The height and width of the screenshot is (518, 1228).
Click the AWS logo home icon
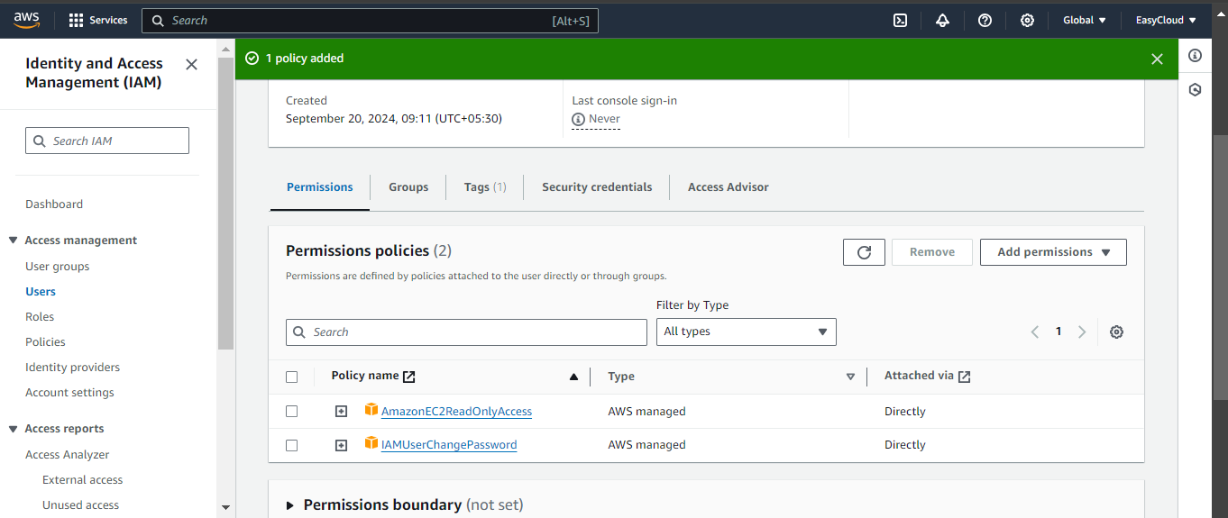click(x=27, y=20)
